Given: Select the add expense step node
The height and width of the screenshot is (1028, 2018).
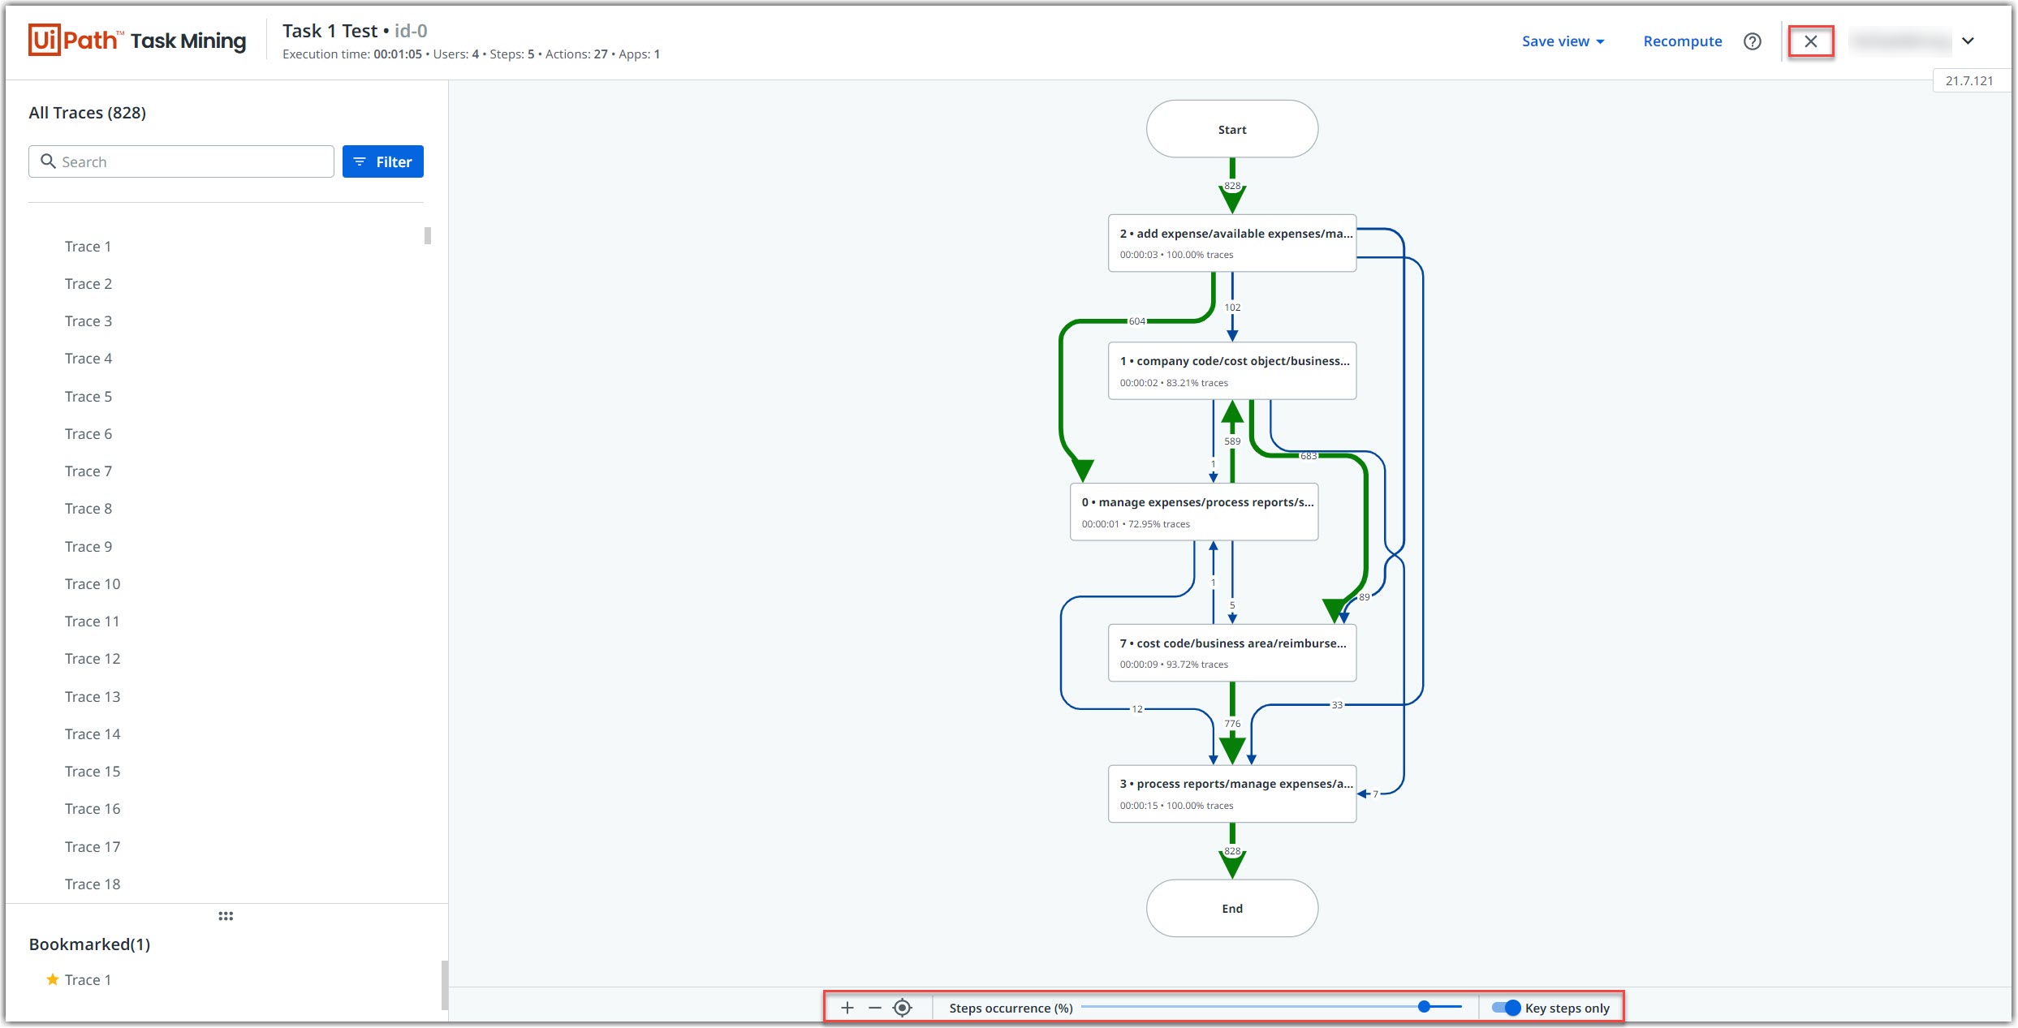Looking at the screenshot, I should point(1231,243).
